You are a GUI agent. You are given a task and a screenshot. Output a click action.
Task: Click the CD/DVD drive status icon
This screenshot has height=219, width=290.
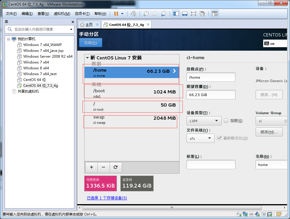click(239, 214)
